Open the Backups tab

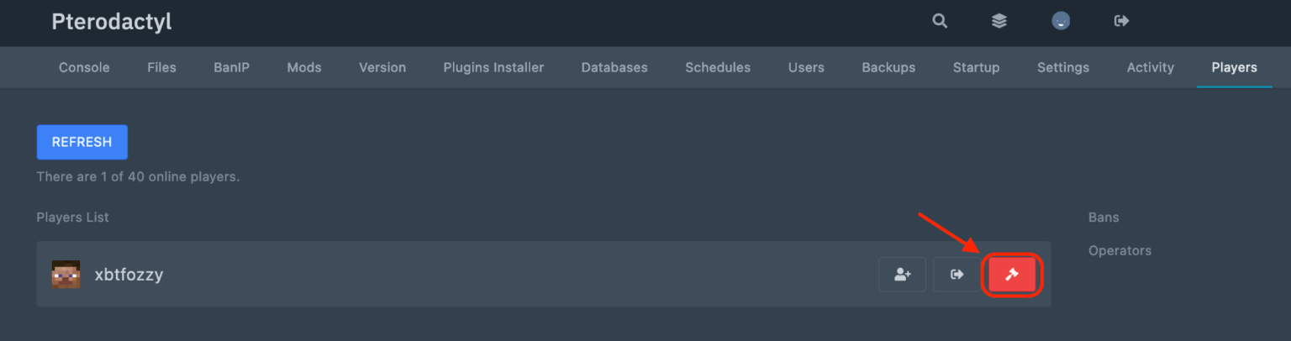click(888, 67)
